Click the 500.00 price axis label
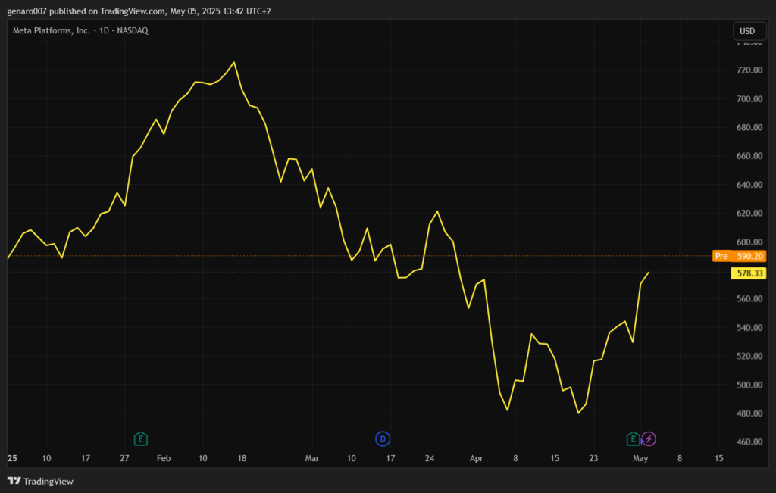 coord(749,385)
